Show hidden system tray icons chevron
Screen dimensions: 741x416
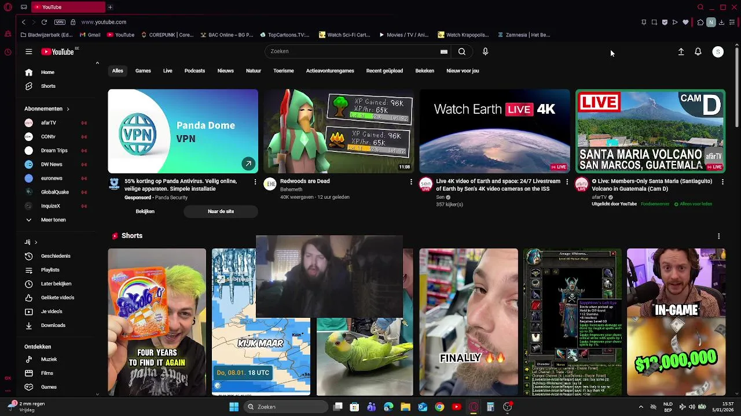[640, 407]
